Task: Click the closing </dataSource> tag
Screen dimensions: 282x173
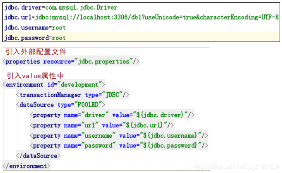Action: point(38,155)
